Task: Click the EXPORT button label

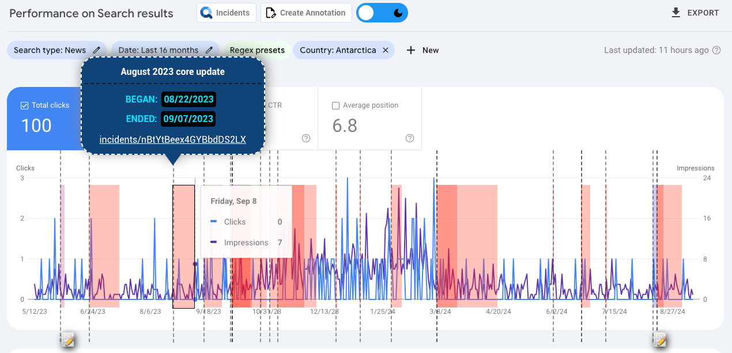Action: (703, 13)
